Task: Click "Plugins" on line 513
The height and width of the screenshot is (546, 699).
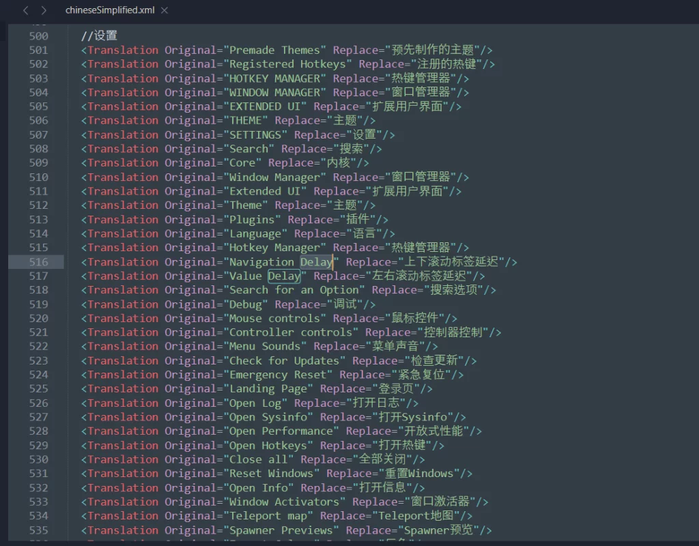Action: tap(252, 219)
